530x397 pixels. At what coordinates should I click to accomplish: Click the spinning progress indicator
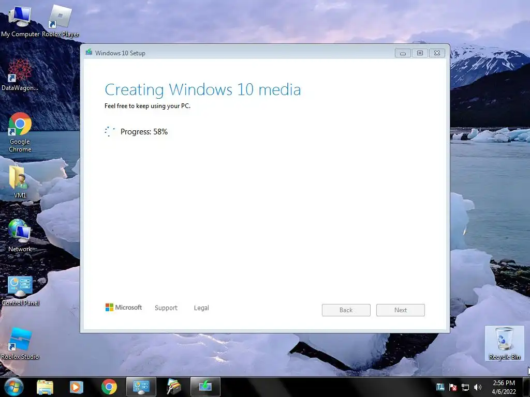coord(110,132)
